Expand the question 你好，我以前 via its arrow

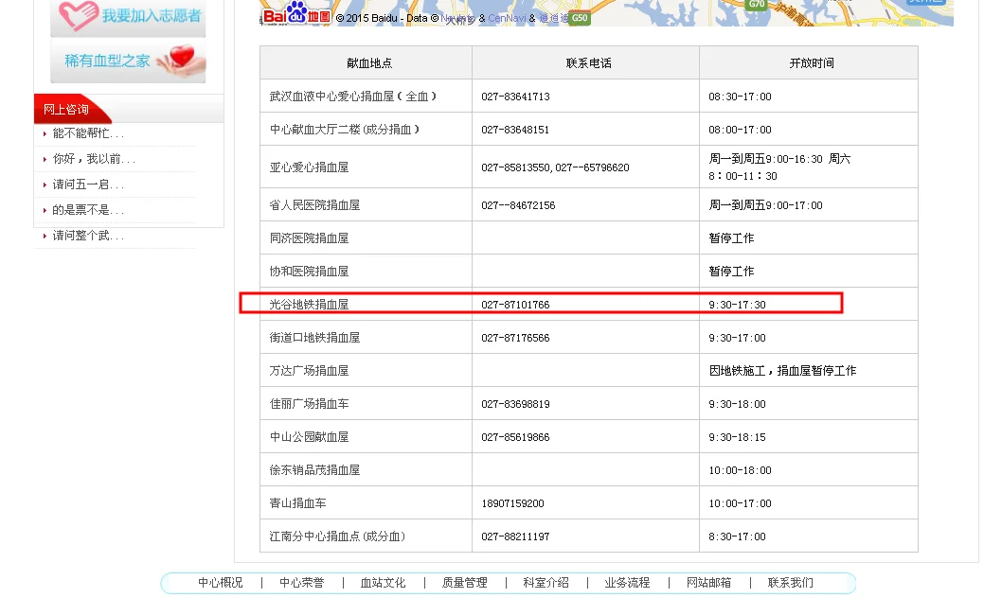coord(44,157)
